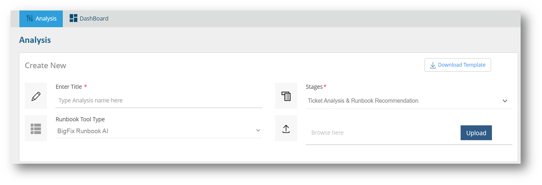
Task: Expand the Stages dropdown chevron
Action: pos(505,101)
